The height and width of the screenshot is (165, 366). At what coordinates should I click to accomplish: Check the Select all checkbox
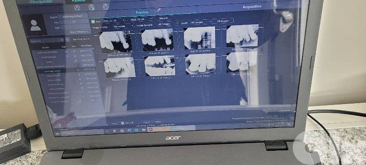point(122,123)
